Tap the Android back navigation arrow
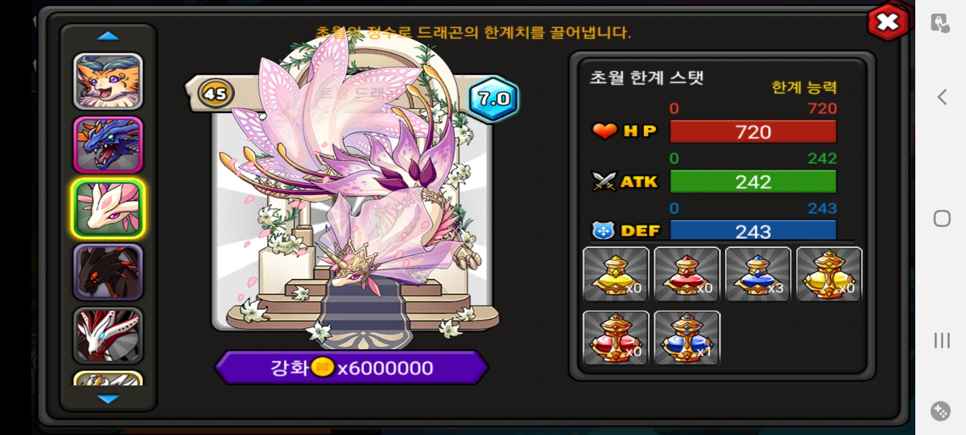Image resolution: width=966 pixels, height=435 pixels. tap(942, 97)
